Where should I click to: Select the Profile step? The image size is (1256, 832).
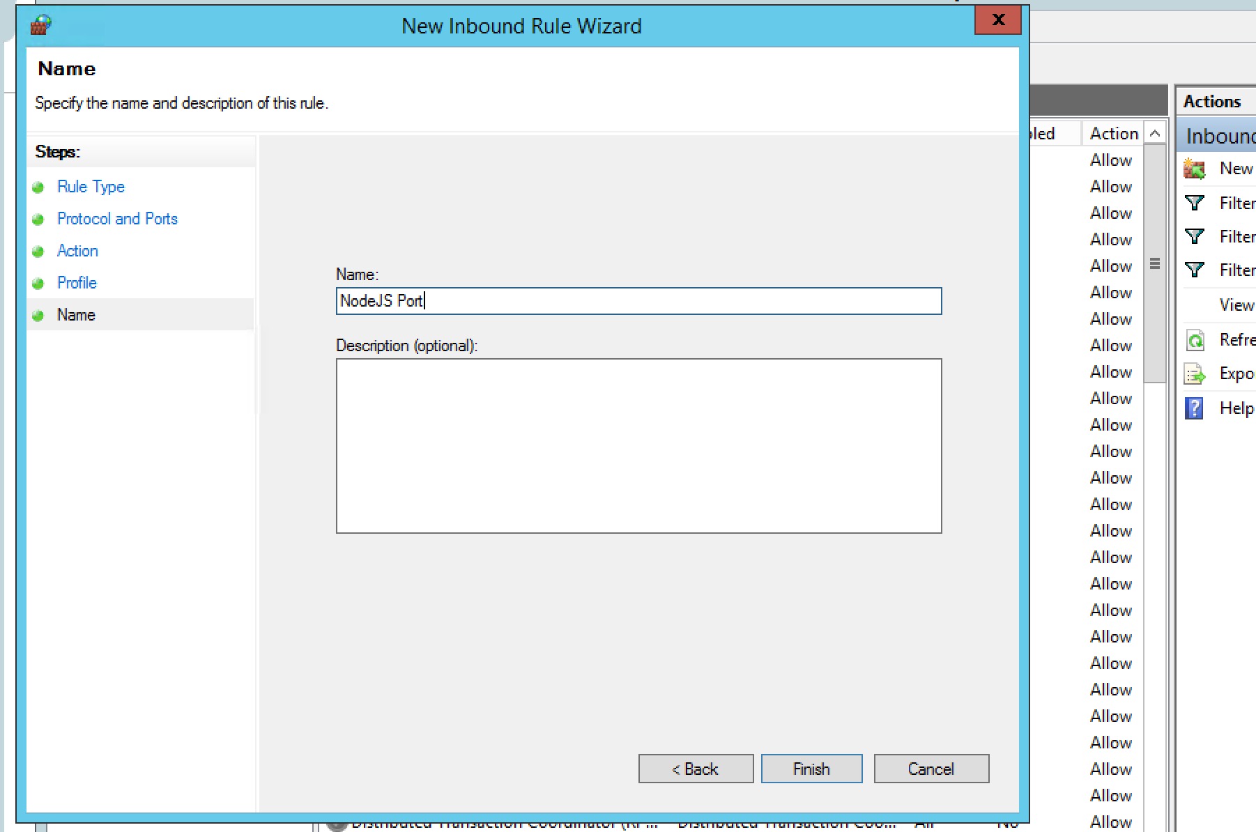coord(77,283)
